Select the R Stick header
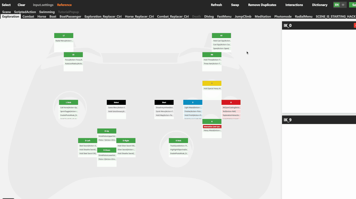Screen dimensions: 356x199 [x=179, y=141]
